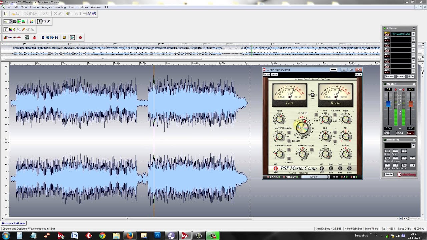The image size is (427, 240).
Task: Open the Sampling menu
Action: point(60,7)
